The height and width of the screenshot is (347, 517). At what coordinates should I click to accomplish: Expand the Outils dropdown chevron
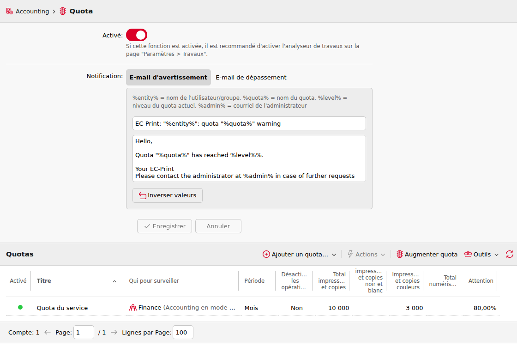click(497, 255)
